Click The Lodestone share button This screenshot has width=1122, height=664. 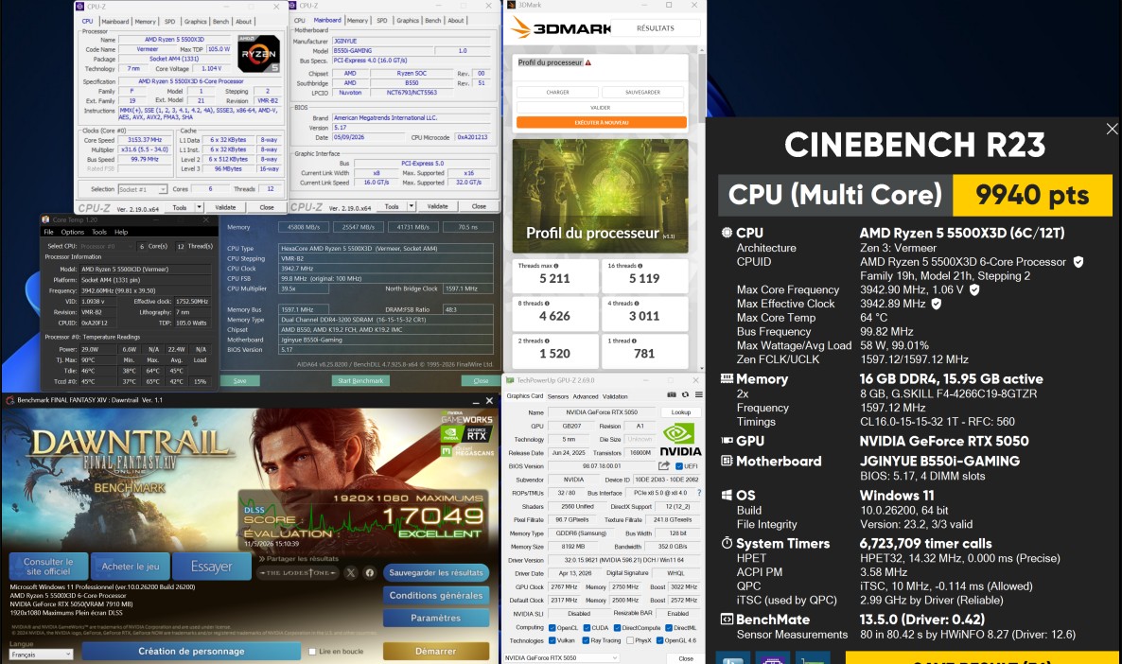tap(298, 572)
